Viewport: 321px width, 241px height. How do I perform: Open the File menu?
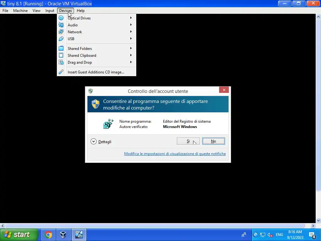5,11
